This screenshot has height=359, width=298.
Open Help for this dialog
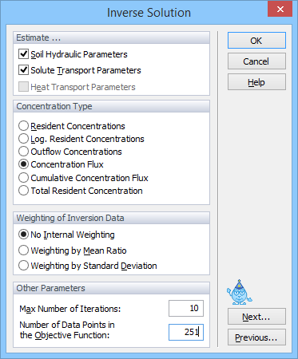point(256,82)
